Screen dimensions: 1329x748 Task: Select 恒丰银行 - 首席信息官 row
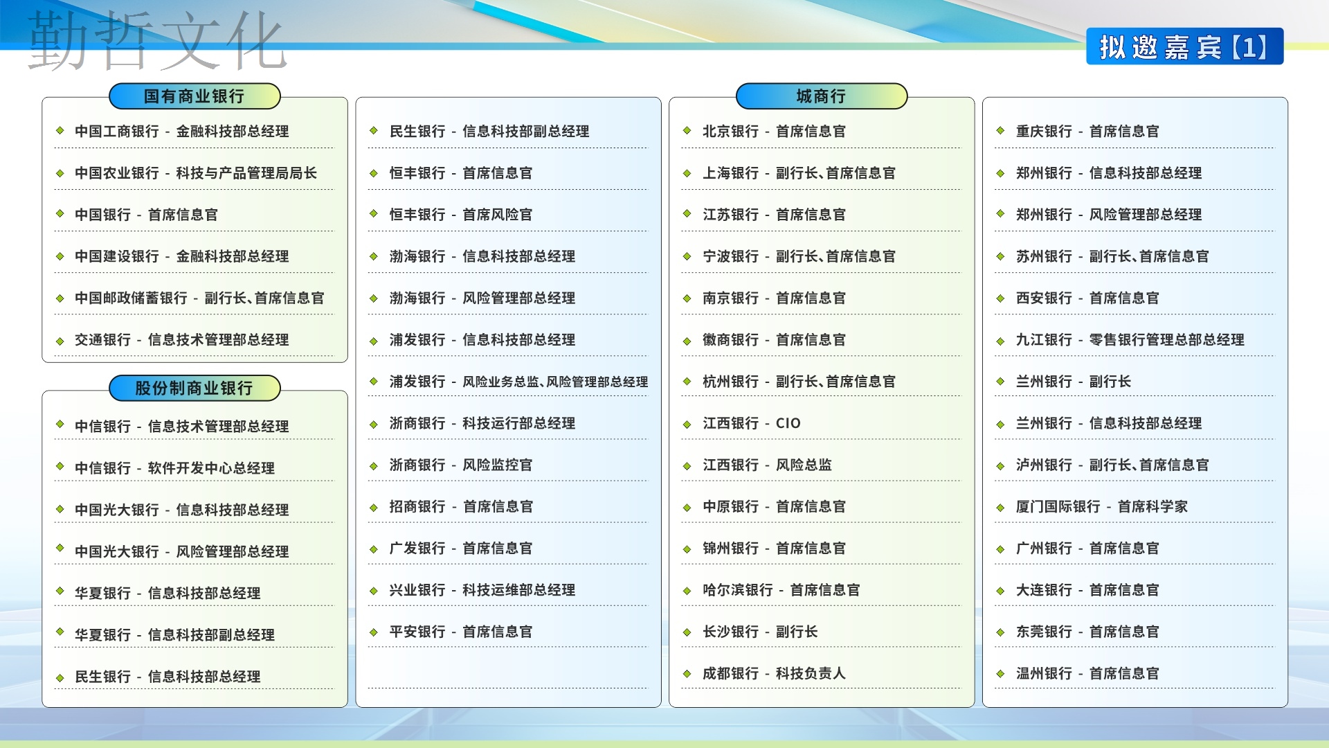click(x=508, y=173)
